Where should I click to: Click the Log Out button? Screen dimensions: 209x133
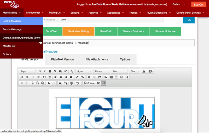click(199, 4)
